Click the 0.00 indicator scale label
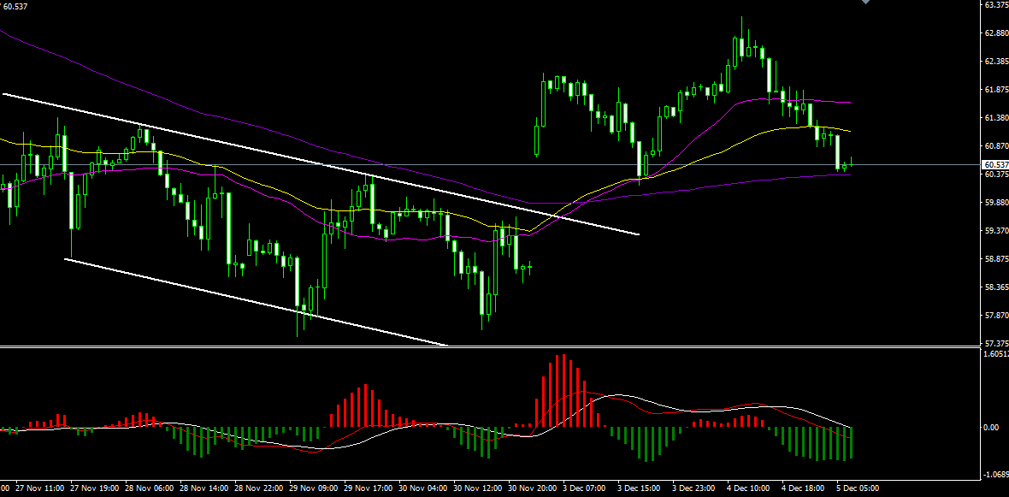This screenshot has height=497, width=1009. click(x=993, y=428)
